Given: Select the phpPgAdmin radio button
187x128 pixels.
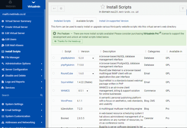Looking at the screenshot, I should point(54,65).
